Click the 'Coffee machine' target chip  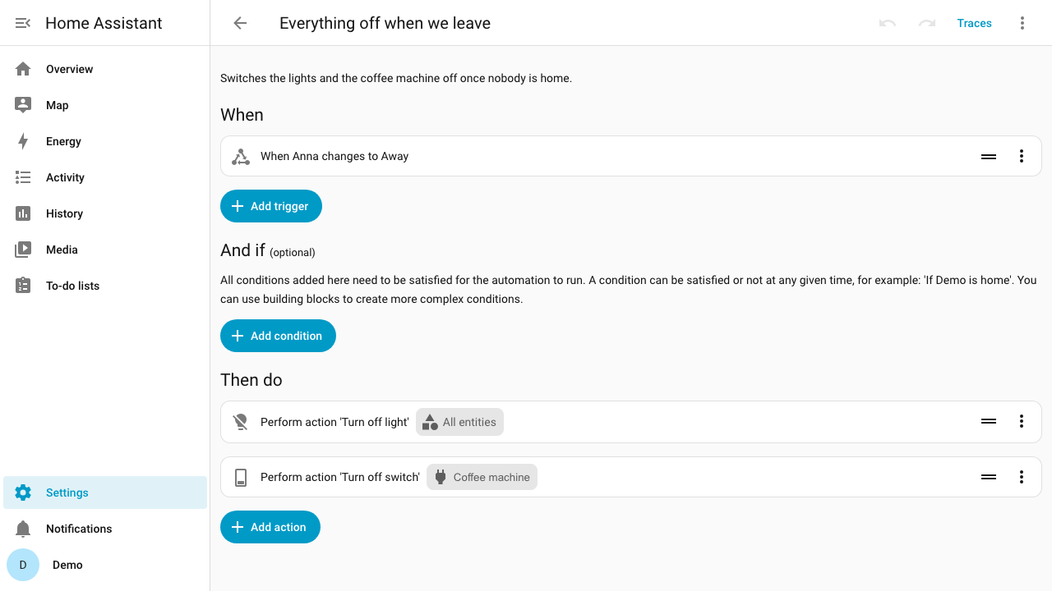pos(482,477)
